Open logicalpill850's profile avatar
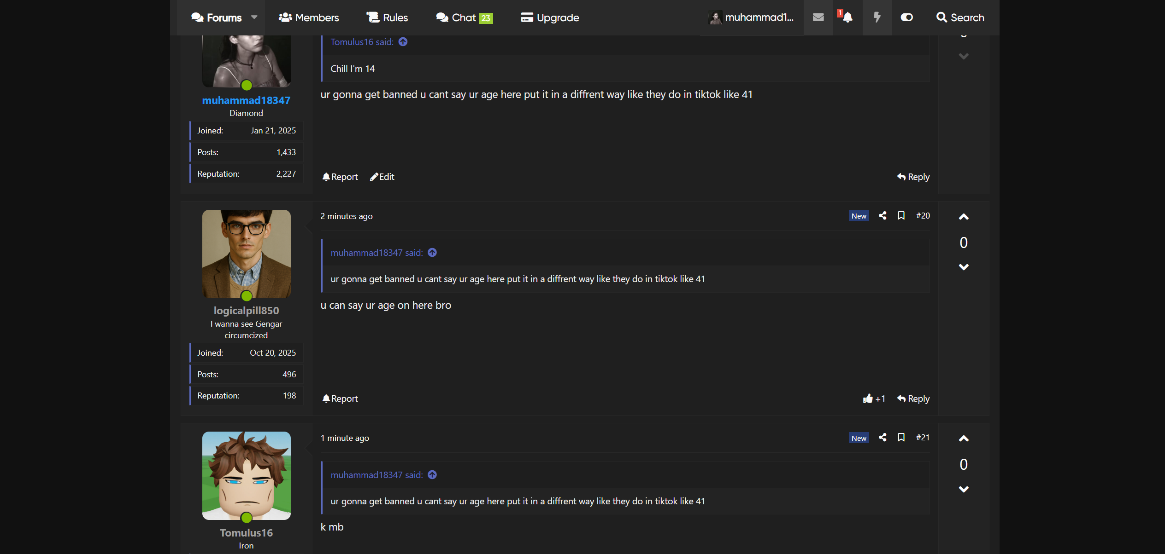The image size is (1165, 554). point(246,254)
